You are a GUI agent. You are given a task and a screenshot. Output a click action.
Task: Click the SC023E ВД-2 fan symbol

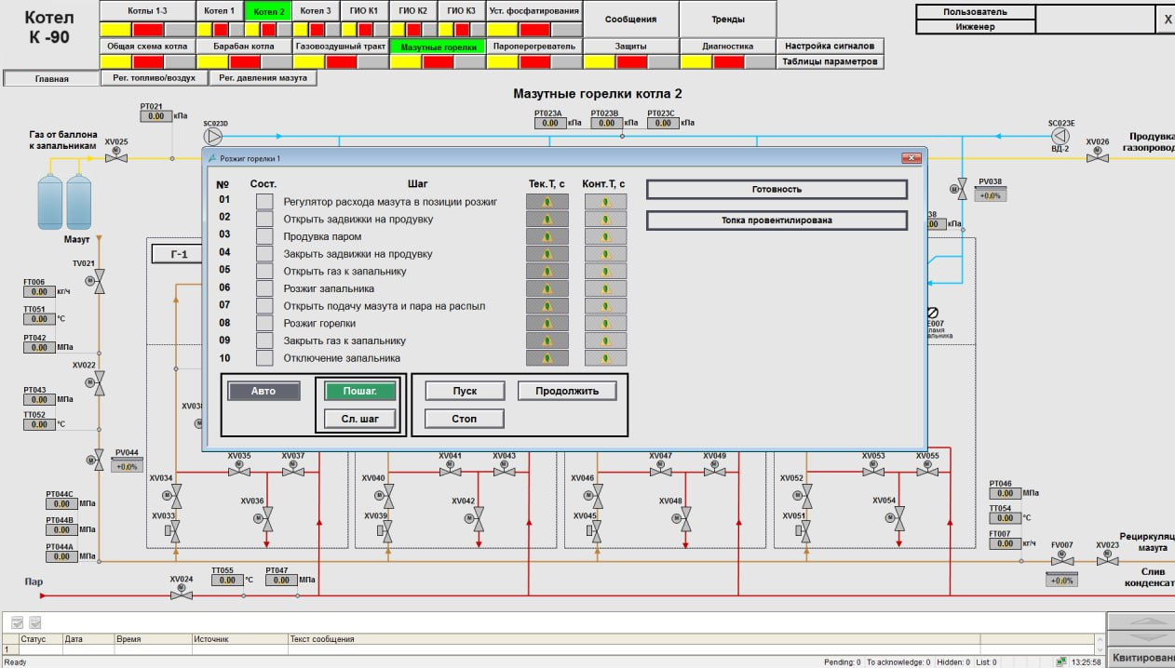[x=1060, y=137]
